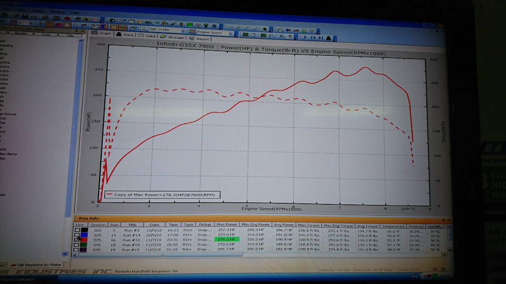
Task: Sort runs by Date column header
Action: (154, 225)
